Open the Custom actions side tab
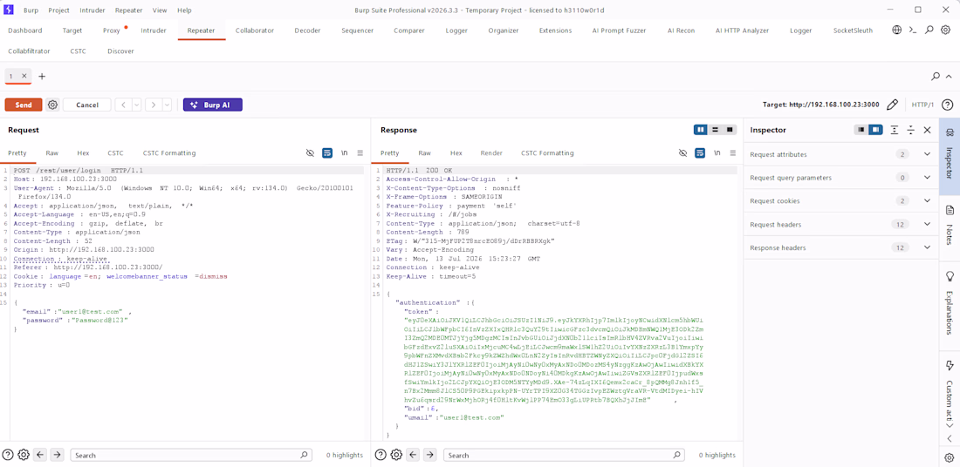 click(950, 392)
